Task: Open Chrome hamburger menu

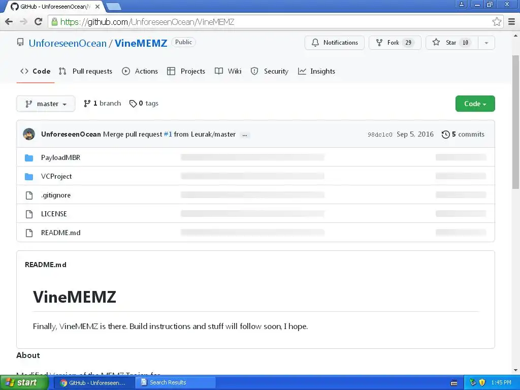Action: (x=512, y=22)
